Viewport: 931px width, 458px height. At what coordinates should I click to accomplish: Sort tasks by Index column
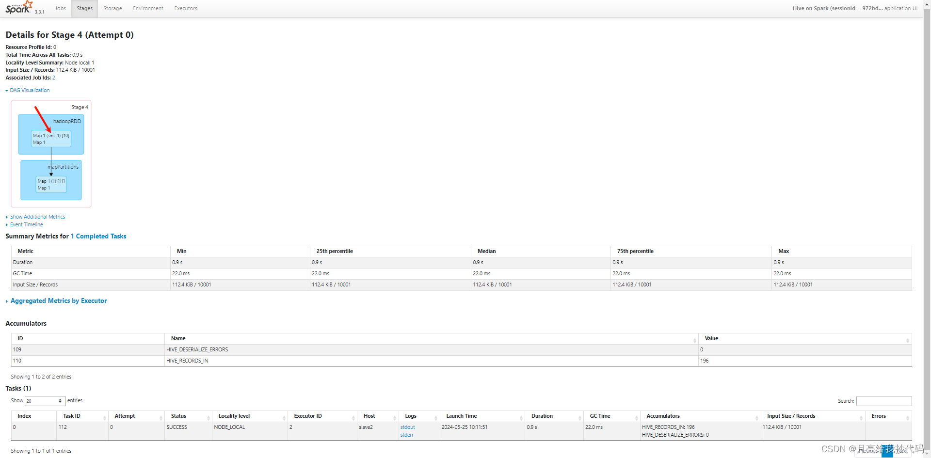point(34,416)
